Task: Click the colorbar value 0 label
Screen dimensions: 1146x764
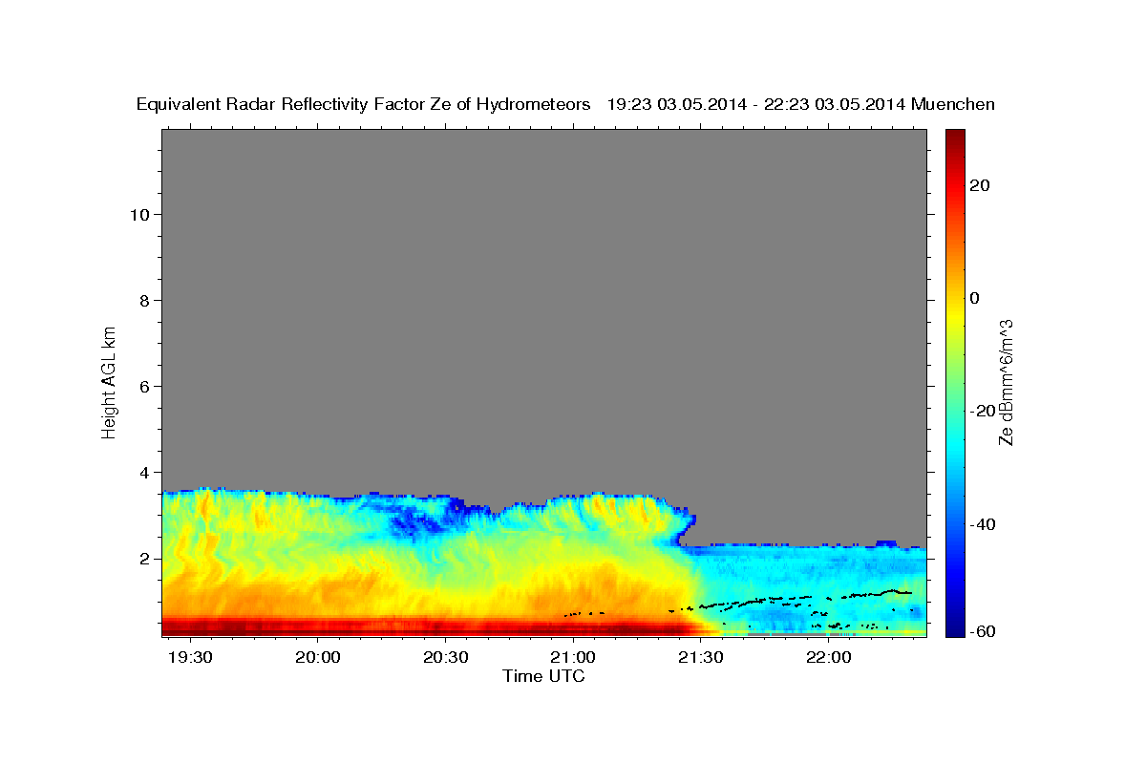Action: tap(975, 298)
